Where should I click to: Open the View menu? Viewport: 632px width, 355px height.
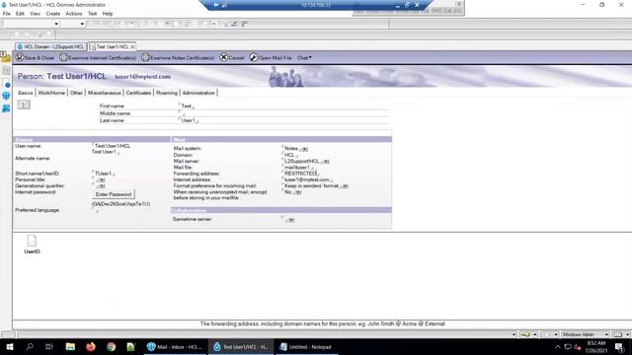pyautogui.click(x=36, y=14)
